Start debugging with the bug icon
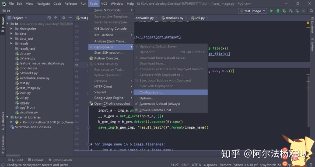Image resolution: width=315 pixels, height=167 pixels. pos(278,11)
